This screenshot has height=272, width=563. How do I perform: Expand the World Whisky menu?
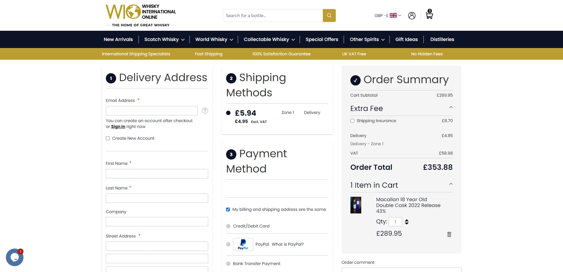click(214, 40)
